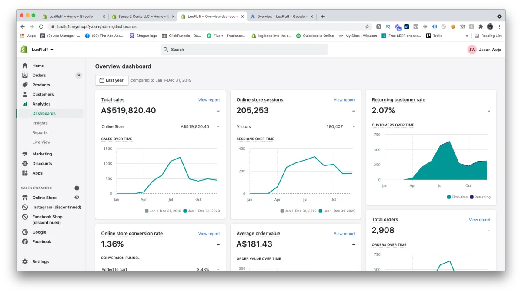Open the Google sales channel
This screenshot has width=522, height=294.
click(x=39, y=232)
